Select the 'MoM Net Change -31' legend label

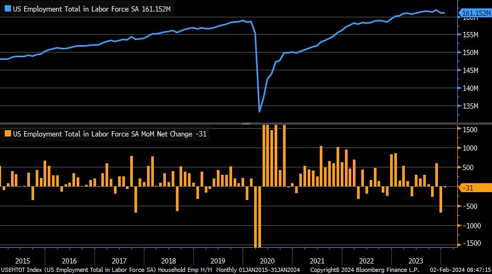pos(109,134)
